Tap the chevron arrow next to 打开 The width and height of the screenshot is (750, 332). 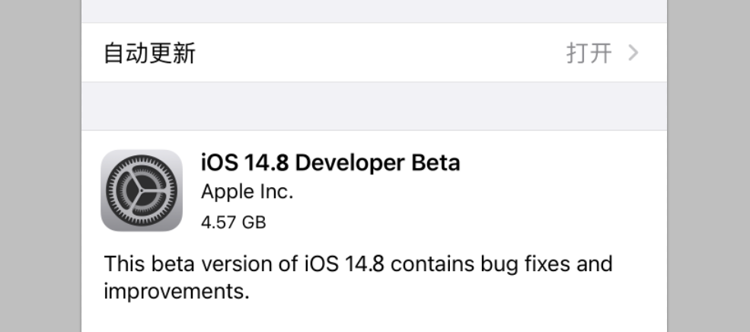(x=633, y=53)
